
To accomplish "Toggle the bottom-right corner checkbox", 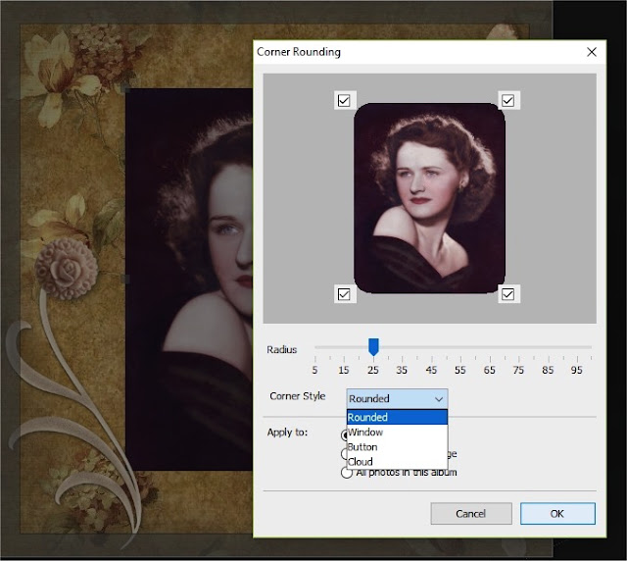I will point(508,293).
